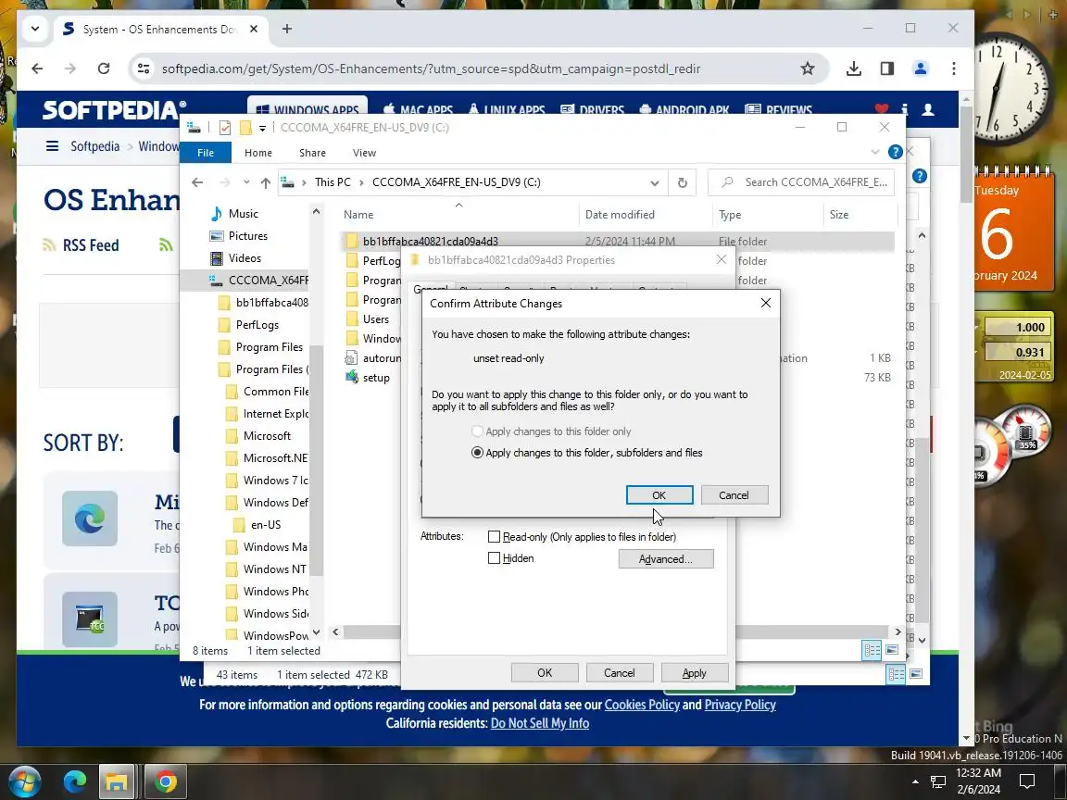Select PerfLogs in the navigation tree
1067x800 pixels.
pyautogui.click(x=257, y=325)
